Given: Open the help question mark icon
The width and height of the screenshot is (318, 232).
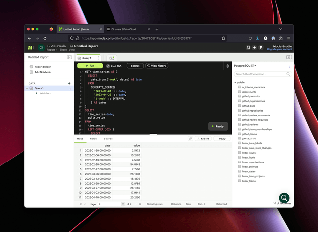Looking at the screenshot, I should (x=261, y=47).
